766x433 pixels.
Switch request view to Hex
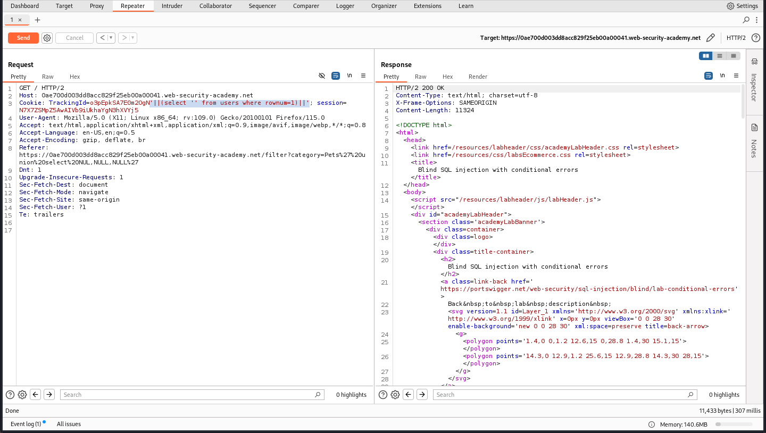pos(75,77)
